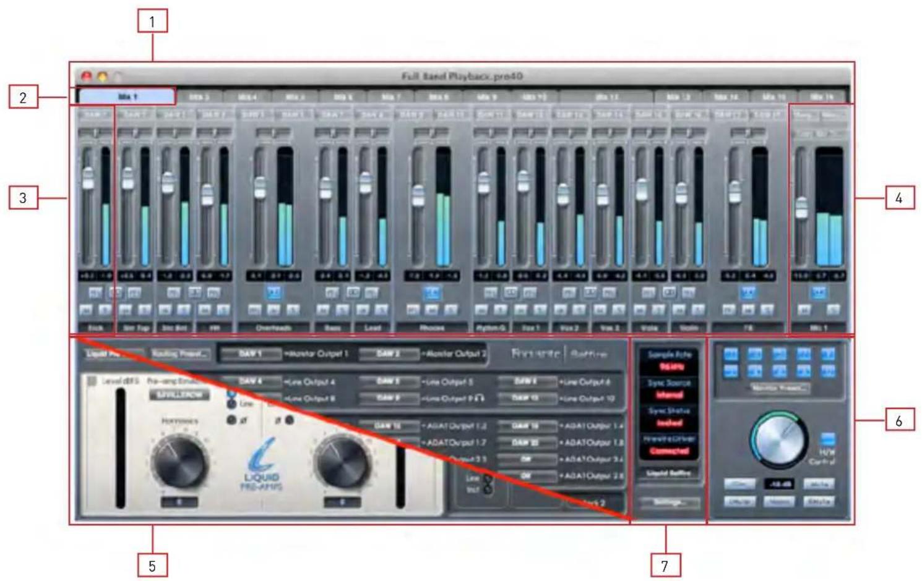
Task: Click the Kick channel pan slider
Action: click(x=95, y=133)
